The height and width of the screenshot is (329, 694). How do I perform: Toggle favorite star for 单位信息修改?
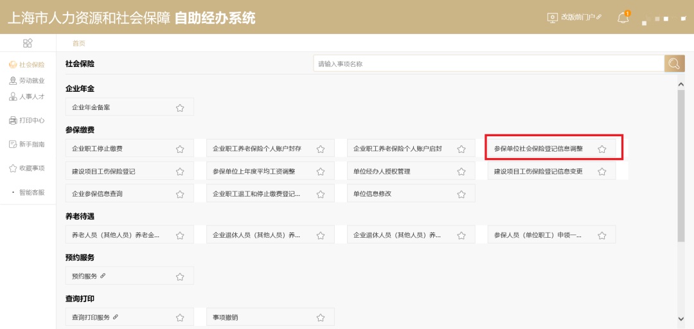tap(461, 194)
